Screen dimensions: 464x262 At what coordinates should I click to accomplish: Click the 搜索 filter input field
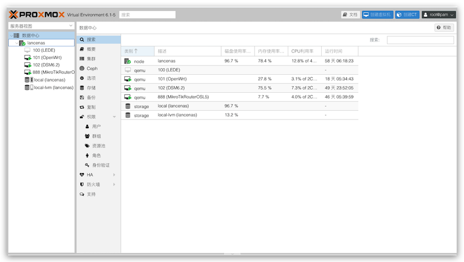[x=420, y=40]
